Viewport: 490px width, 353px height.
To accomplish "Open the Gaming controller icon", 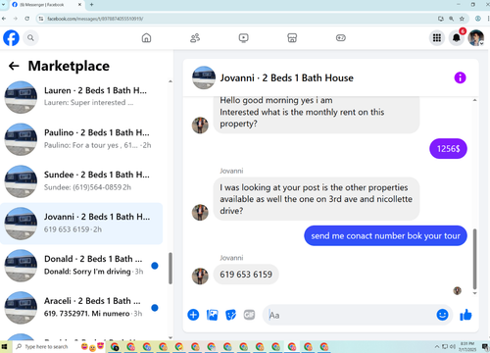I will point(341,38).
